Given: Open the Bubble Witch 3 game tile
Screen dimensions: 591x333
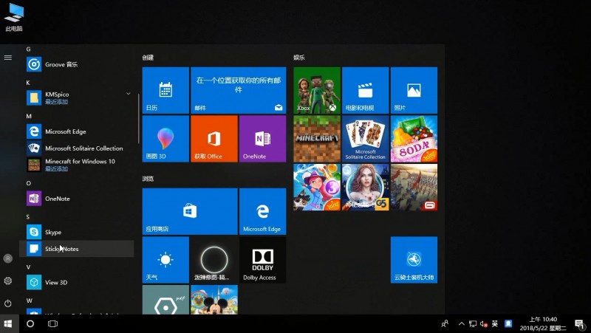Looking at the screenshot, I should pos(317,188).
